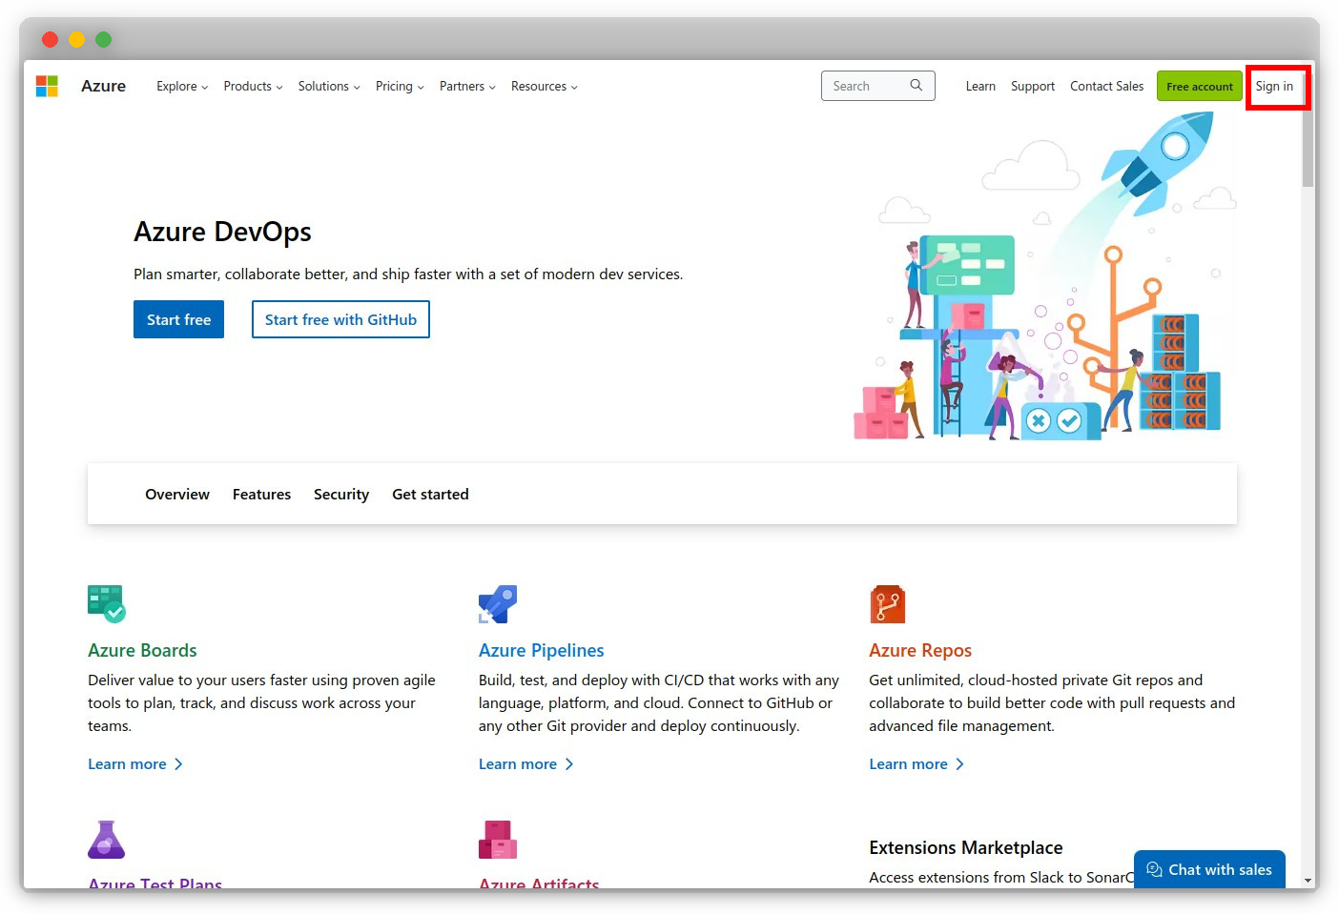The image size is (1339, 914).
Task: Click the scrollbar down arrow
Action: 1308,881
